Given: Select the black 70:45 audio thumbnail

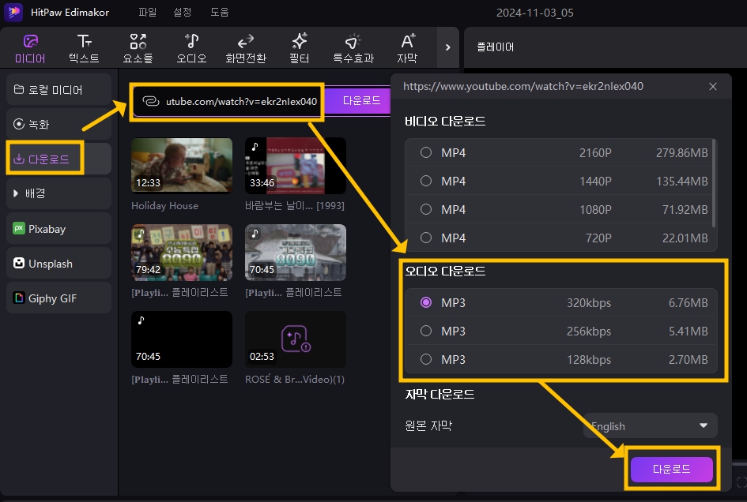Looking at the screenshot, I should (x=182, y=339).
